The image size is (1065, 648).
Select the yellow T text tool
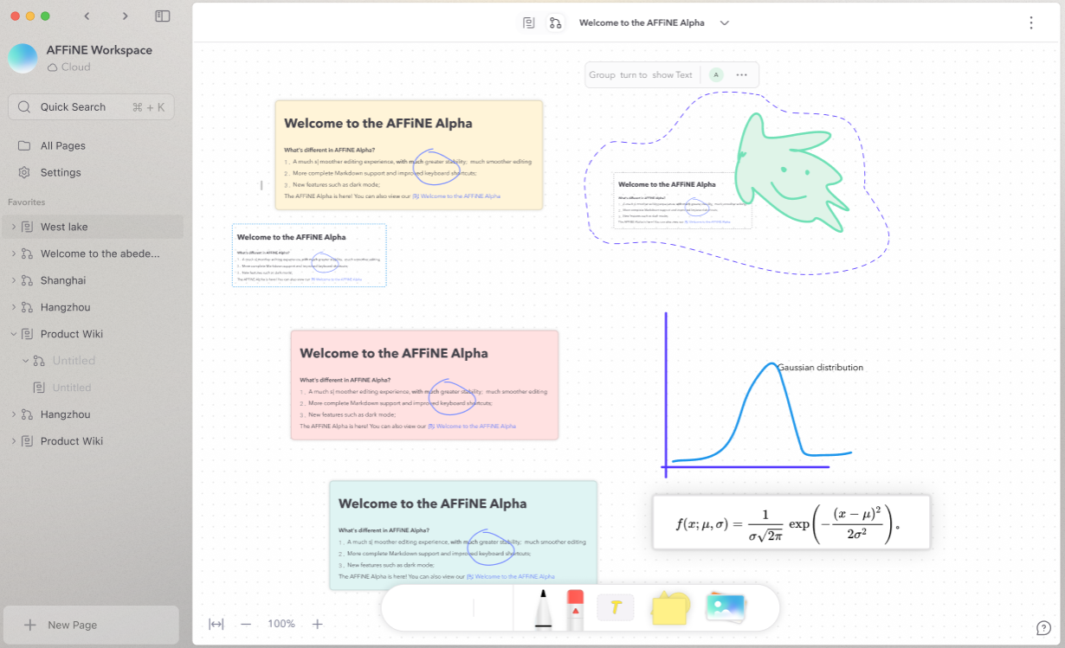point(616,607)
